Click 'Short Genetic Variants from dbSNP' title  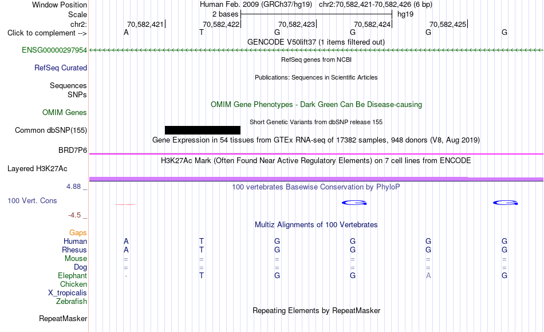pos(316,122)
